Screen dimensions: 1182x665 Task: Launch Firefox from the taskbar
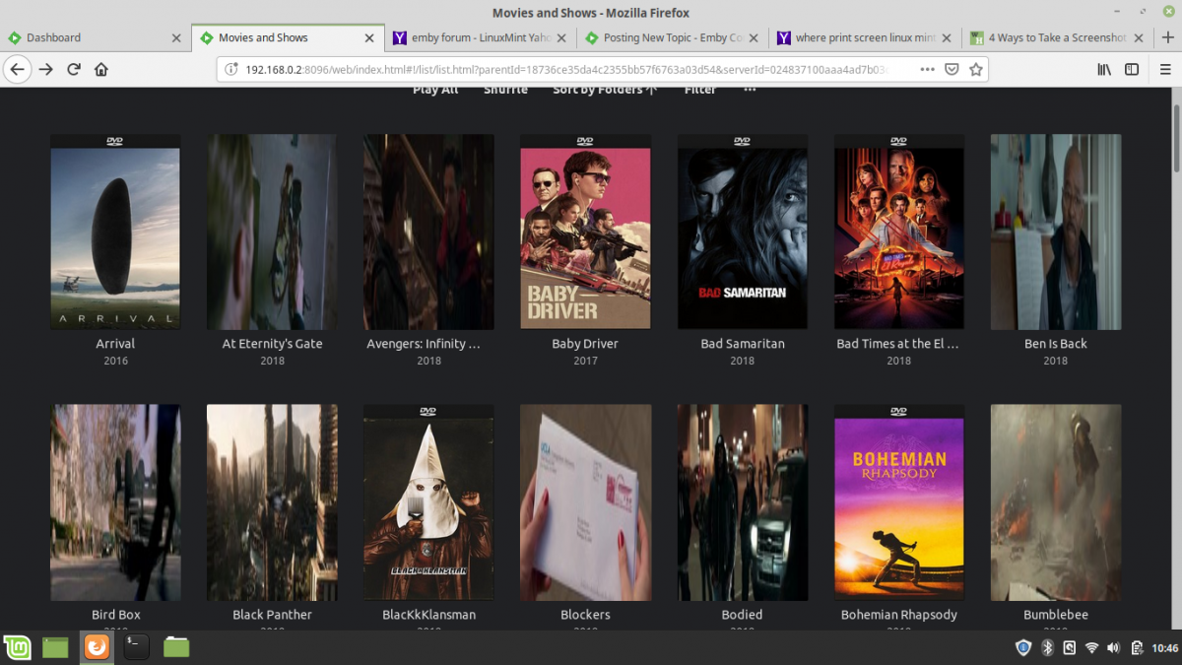coord(97,647)
